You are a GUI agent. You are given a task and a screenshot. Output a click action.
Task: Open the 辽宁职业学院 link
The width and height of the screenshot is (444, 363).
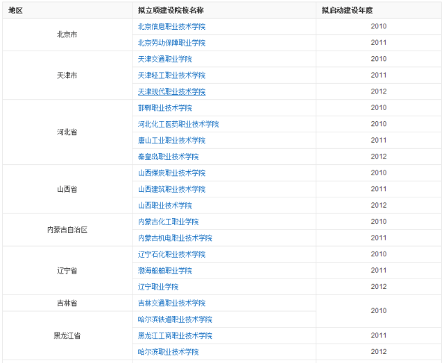pos(158,287)
